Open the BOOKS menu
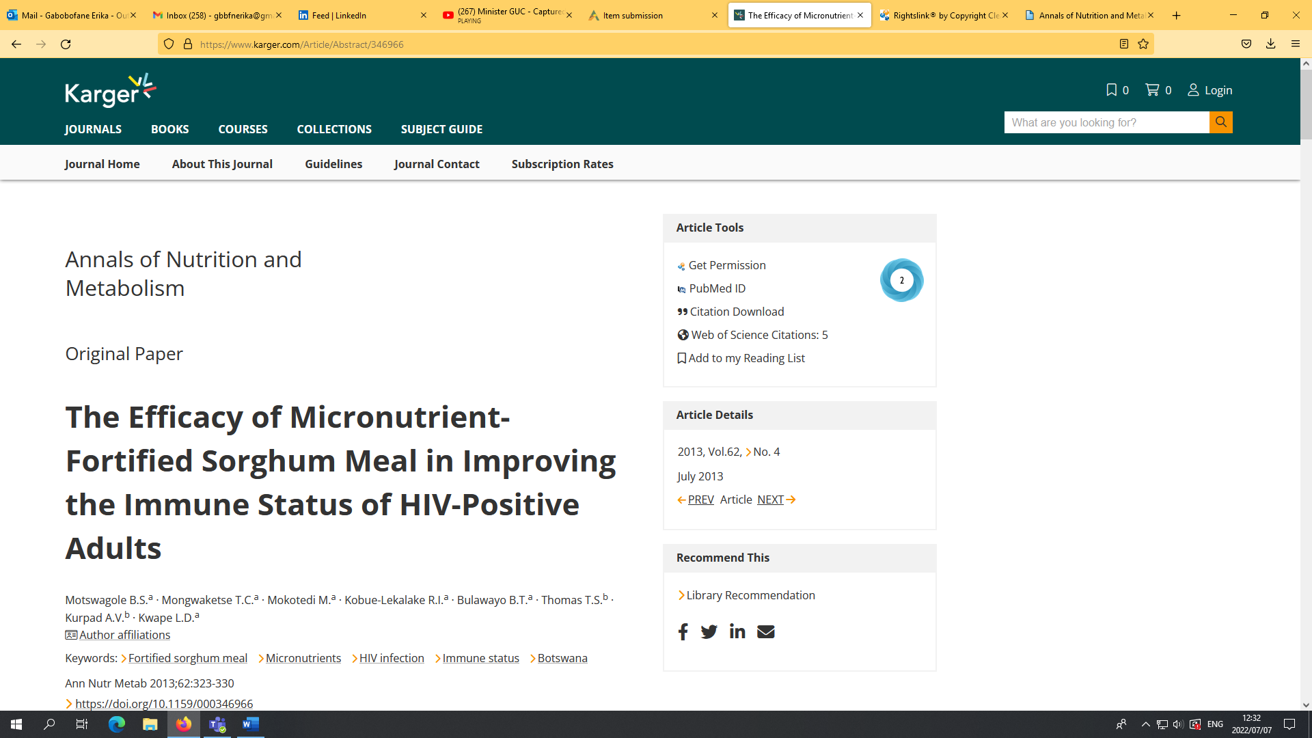 click(x=170, y=129)
